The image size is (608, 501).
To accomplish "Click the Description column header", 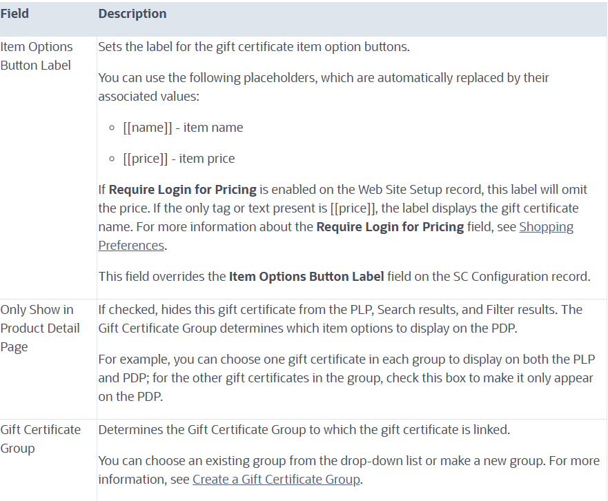I will pos(133,14).
